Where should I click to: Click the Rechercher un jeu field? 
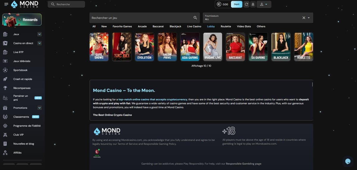pyautogui.click(x=145, y=18)
